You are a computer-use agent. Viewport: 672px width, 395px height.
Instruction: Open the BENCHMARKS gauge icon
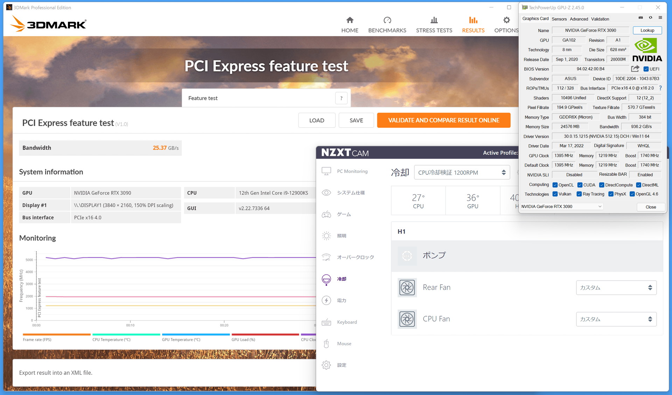click(x=387, y=20)
